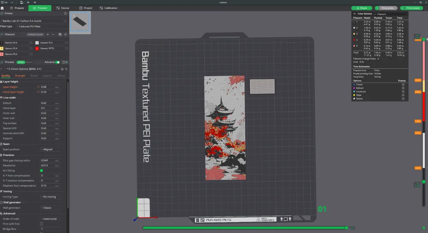
Task: Enable the Print infill first checkbox
Action: pyautogui.click(x=42, y=224)
